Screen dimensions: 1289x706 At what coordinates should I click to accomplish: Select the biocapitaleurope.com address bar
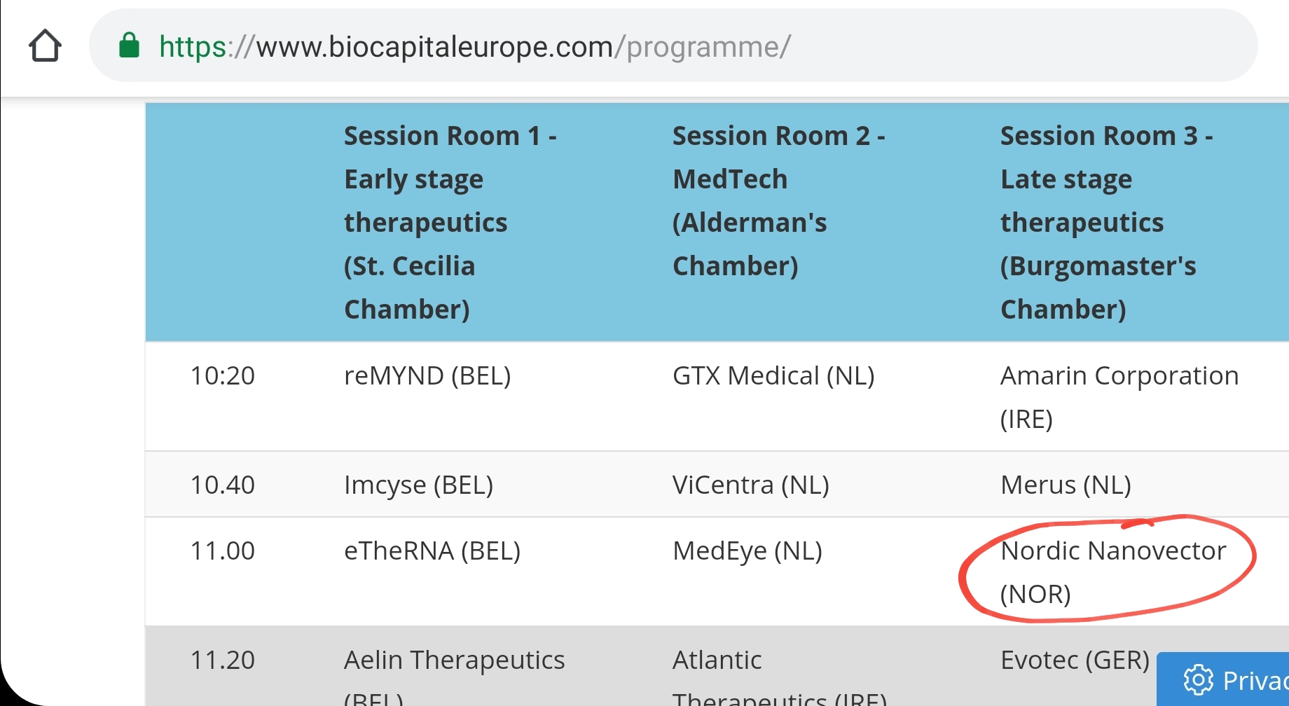[673, 46]
